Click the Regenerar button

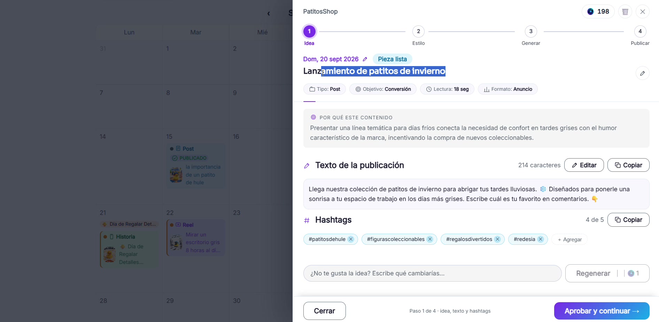[607, 273]
